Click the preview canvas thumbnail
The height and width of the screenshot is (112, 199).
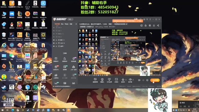[x=120, y=53]
